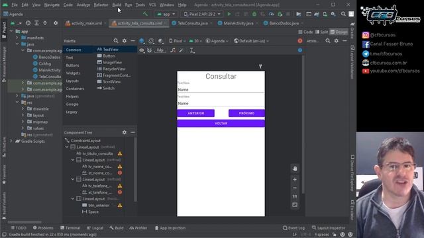Zoom canvas to fit screen

(x=295, y=205)
